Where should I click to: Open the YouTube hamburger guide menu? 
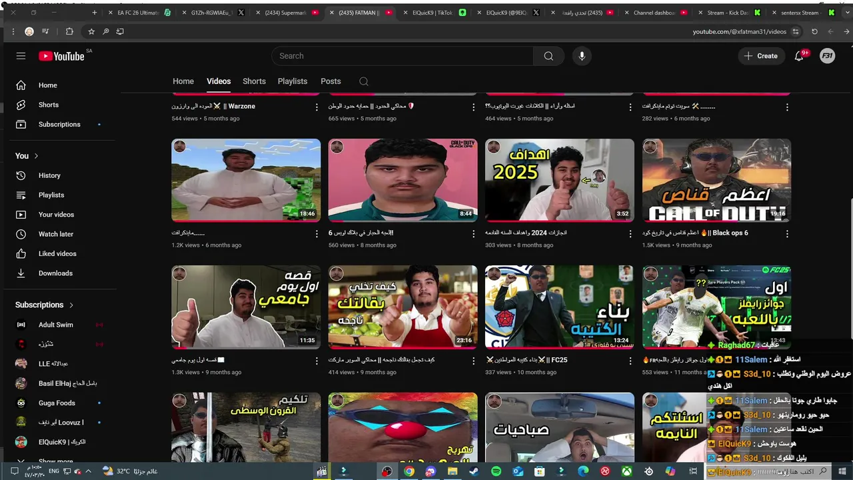pyautogui.click(x=21, y=56)
